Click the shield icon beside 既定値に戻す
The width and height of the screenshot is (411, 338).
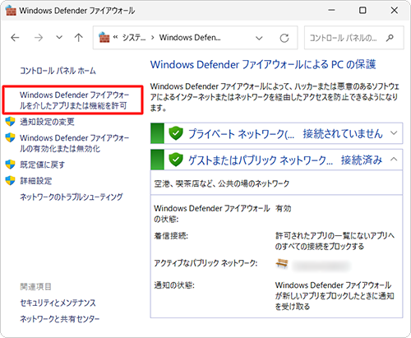[11, 164]
